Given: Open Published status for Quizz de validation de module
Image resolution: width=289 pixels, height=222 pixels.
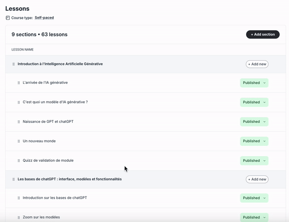Looking at the screenshot, I should click(x=254, y=161).
